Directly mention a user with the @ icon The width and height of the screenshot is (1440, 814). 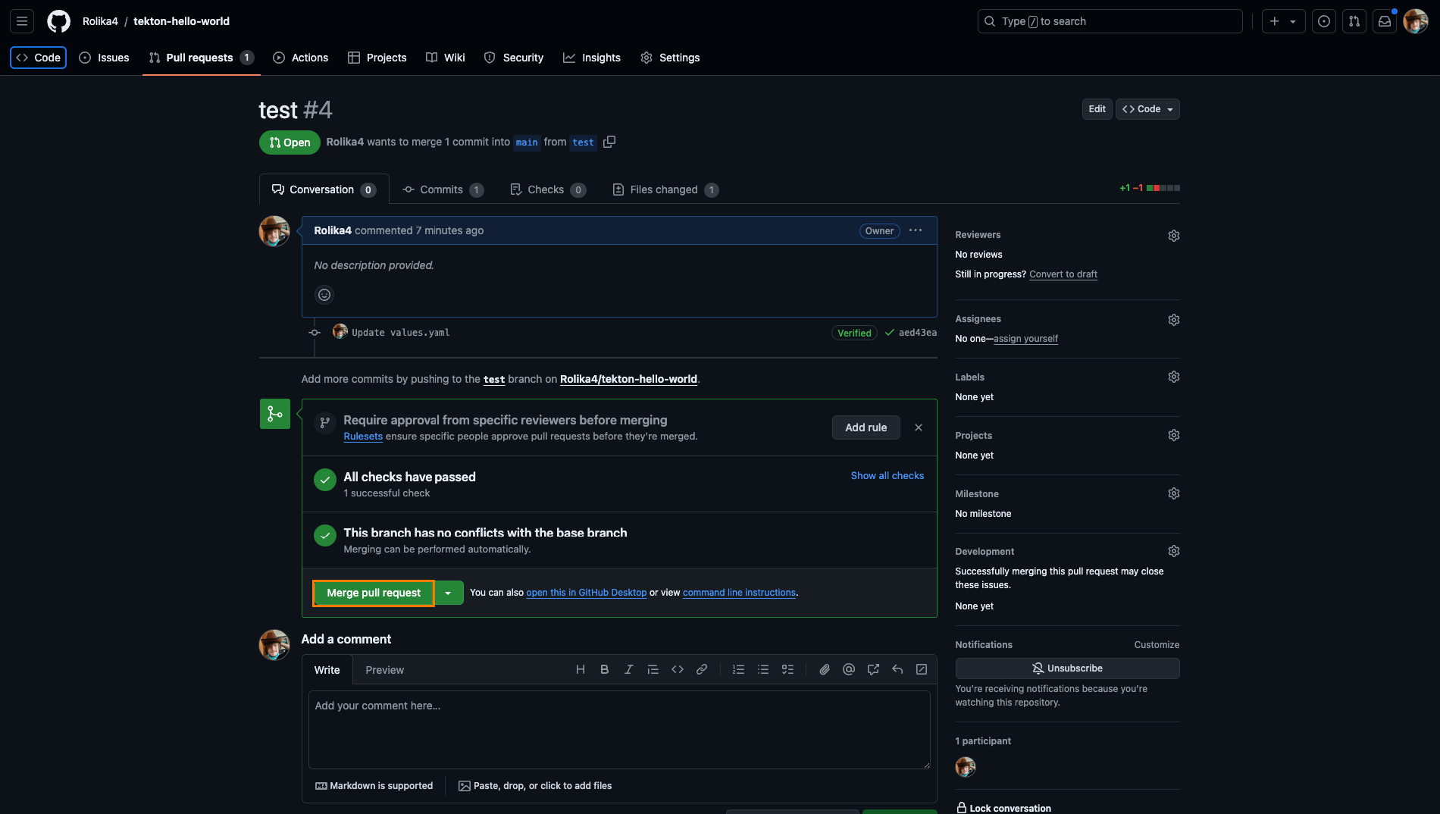coord(848,669)
